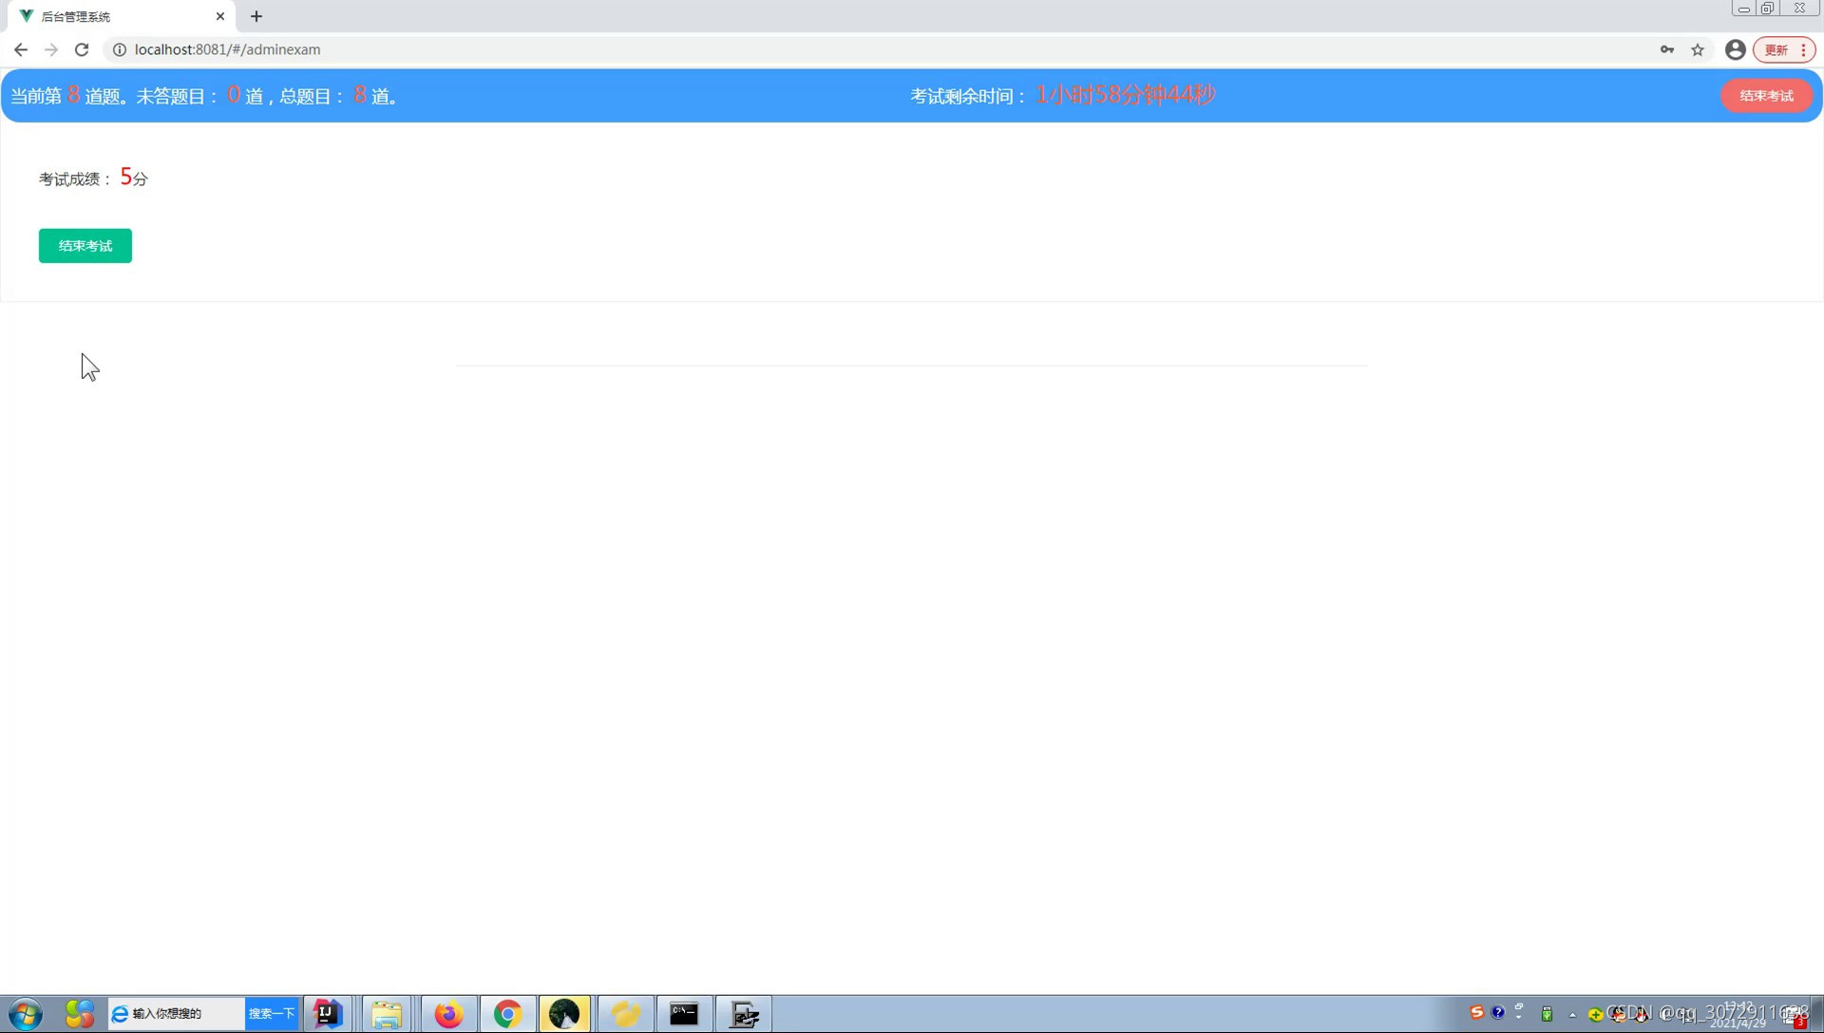Go back in browser history
This screenshot has width=1824, height=1033.
[21, 49]
